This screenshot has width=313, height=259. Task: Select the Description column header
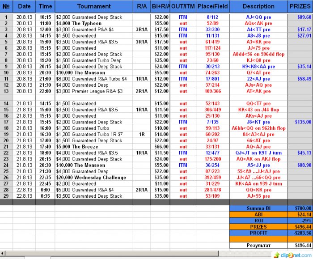coord(258,6)
